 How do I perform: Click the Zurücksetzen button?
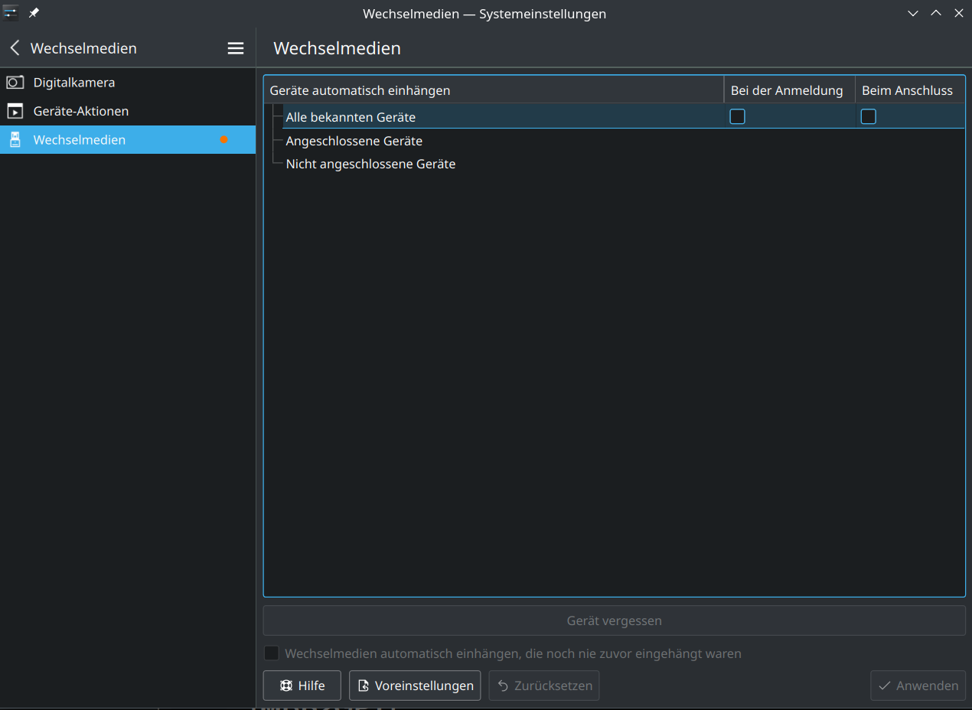click(543, 685)
